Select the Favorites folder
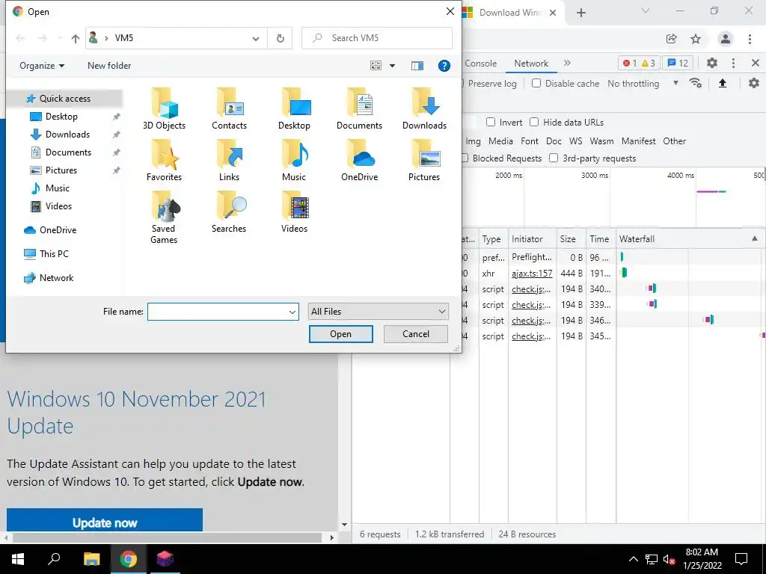Screen dimensions: 766x574 164,160
